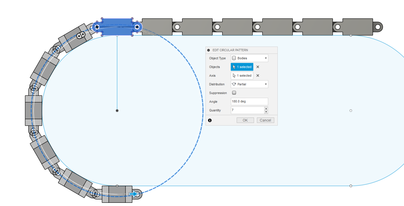Screen dimensions: 404x206
Task: Click the blue angle arrow manipulator
Action: click(x=134, y=194)
